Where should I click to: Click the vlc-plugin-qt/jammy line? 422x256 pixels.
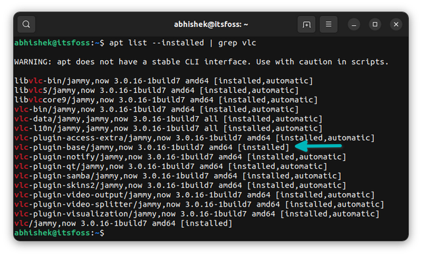pos(171,166)
